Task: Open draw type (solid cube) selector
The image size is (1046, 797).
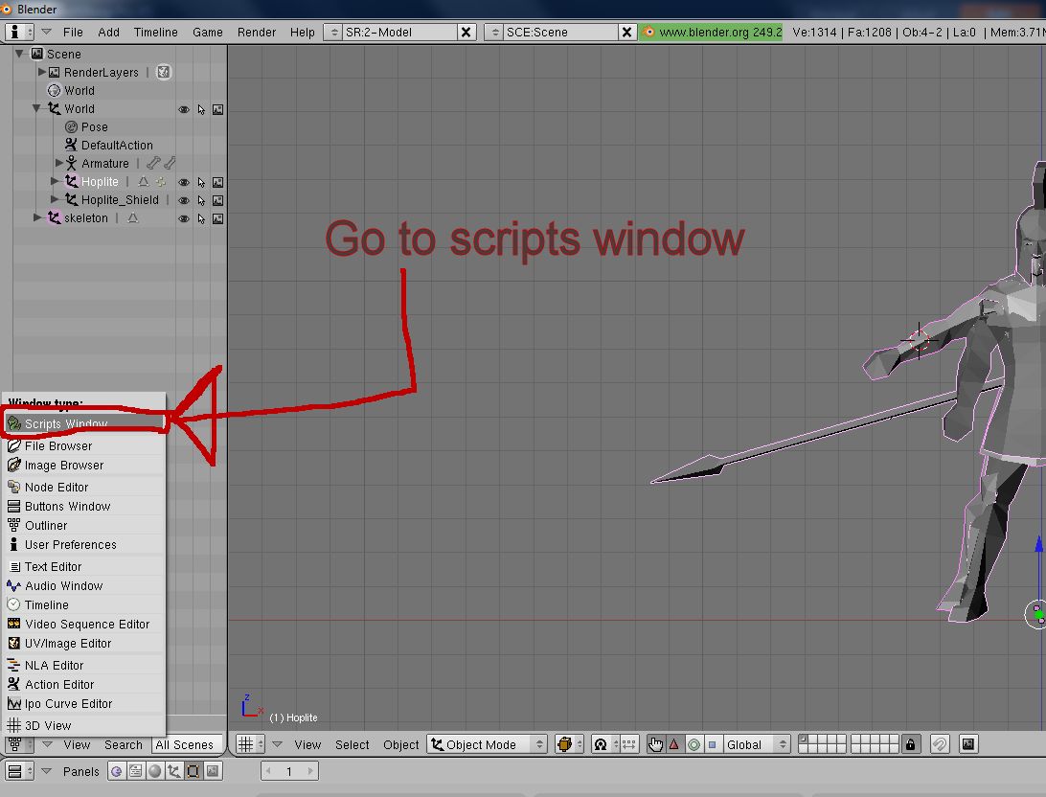Action: pos(570,744)
